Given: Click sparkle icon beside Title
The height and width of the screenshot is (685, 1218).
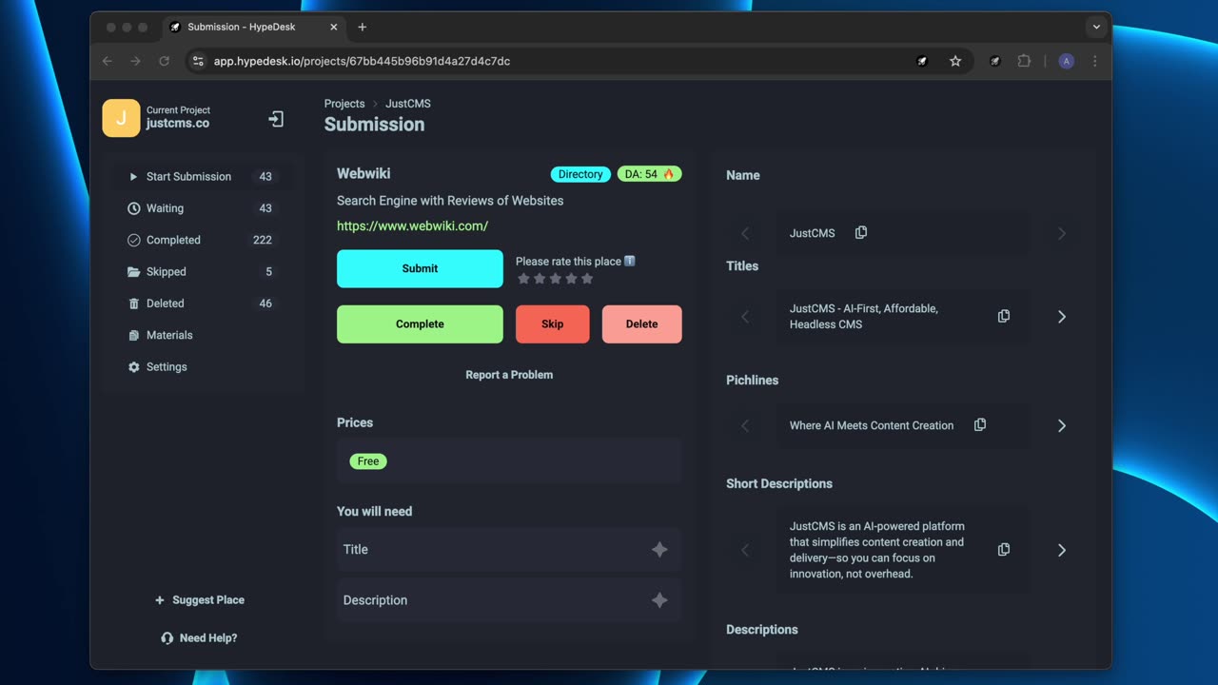Looking at the screenshot, I should click(x=659, y=550).
